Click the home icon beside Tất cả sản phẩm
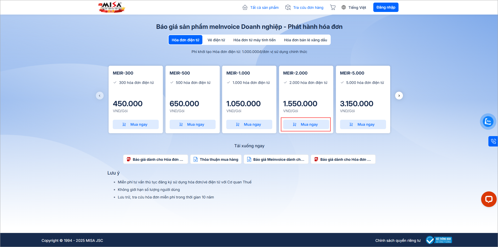The height and width of the screenshot is (247, 498). 245,7
